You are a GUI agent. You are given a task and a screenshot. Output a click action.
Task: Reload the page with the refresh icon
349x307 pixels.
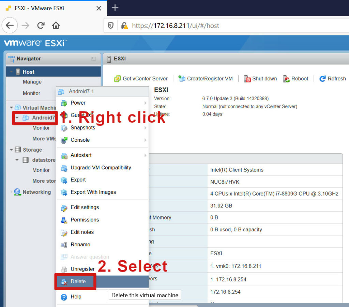(x=41, y=25)
